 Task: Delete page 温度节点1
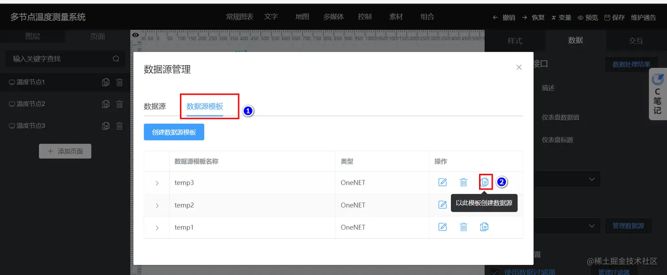pyautogui.click(x=119, y=82)
